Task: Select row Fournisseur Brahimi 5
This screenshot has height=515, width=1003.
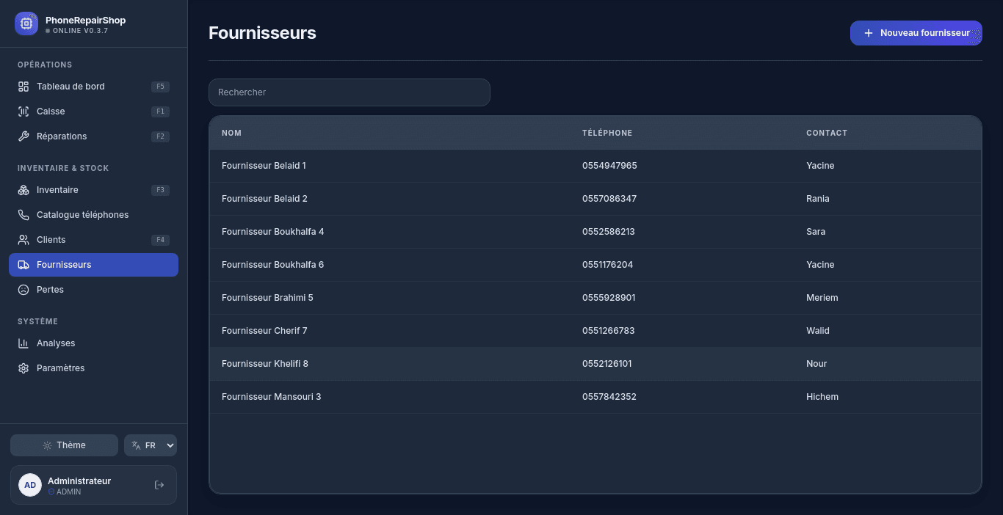Action: pyautogui.click(x=595, y=298)
